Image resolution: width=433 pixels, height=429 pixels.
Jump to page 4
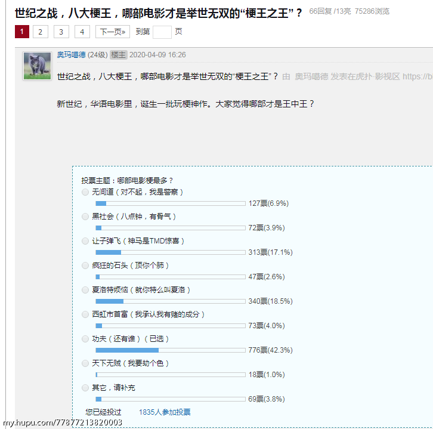tap(82, 32)
